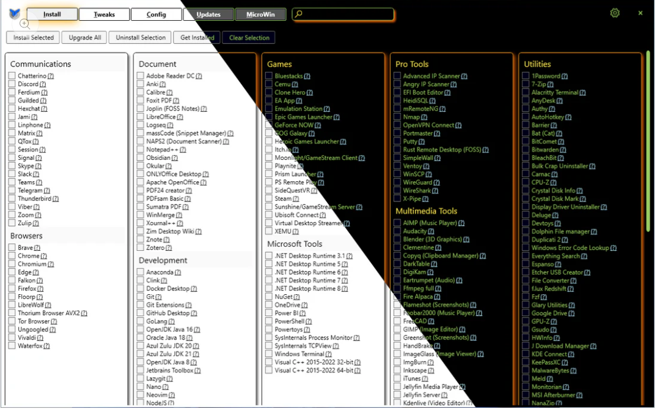Screen dimensions: 657x412
Task: Click the Bulk Crap Uninstaller label
Action: 560,166
